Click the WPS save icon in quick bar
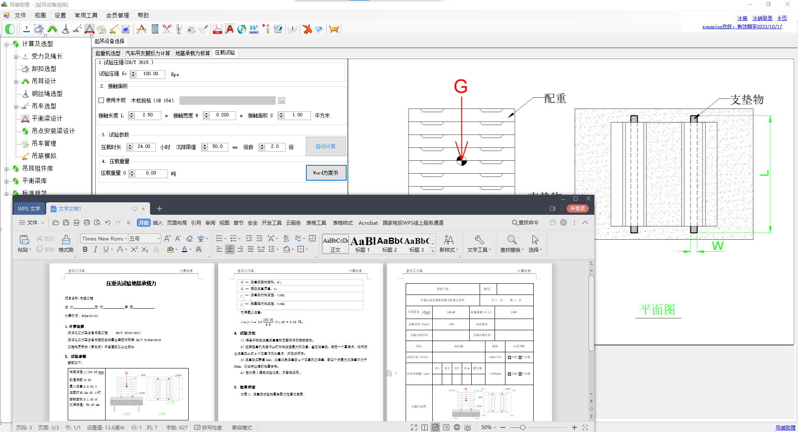This screenshot has height=432, width=798. pos(66,223)
